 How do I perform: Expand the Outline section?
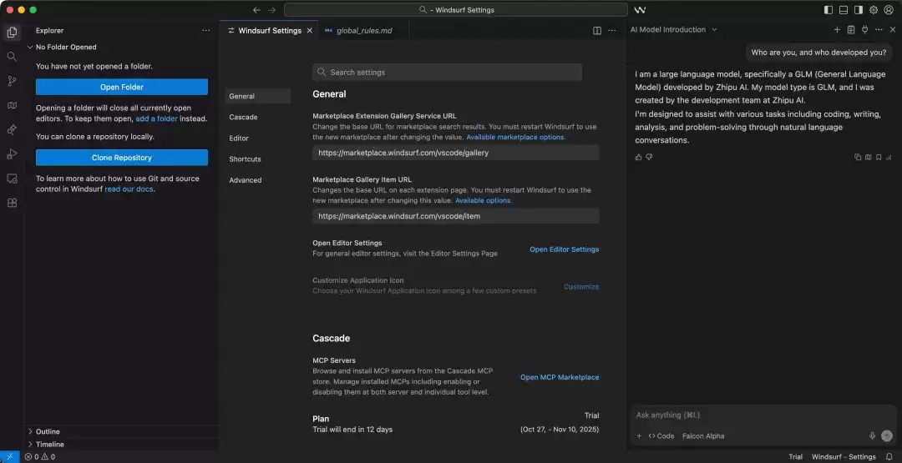point(48,431)
